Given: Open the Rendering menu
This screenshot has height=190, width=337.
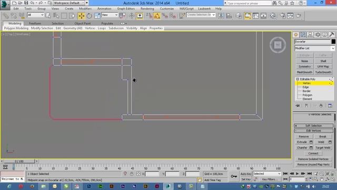Looking at the screenshot, I should [147, 8].
